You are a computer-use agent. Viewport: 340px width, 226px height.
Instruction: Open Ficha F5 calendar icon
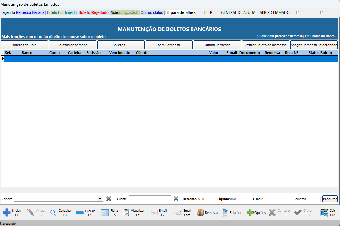point(105,212)
